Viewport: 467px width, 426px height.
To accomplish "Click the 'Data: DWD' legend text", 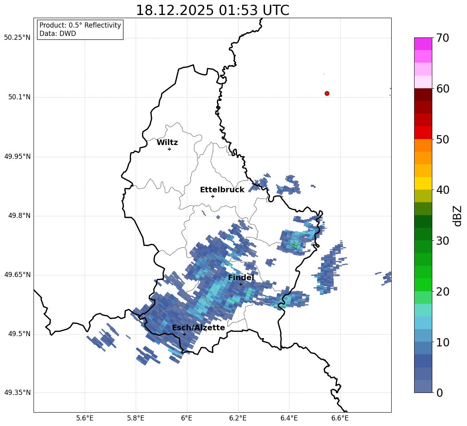I will (x=58, y=33).
